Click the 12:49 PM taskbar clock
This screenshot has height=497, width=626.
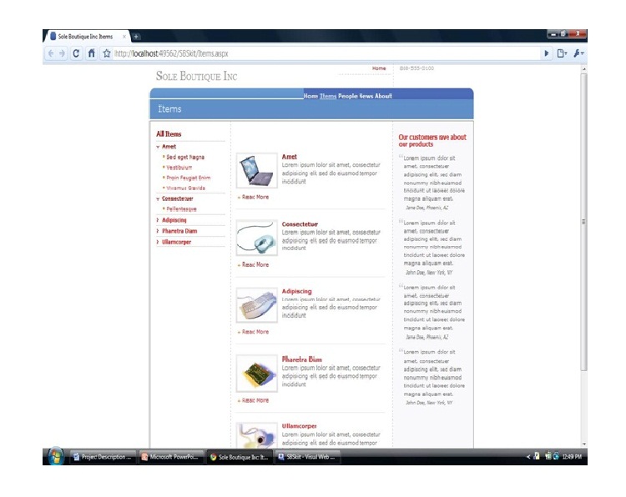(572, 457)
